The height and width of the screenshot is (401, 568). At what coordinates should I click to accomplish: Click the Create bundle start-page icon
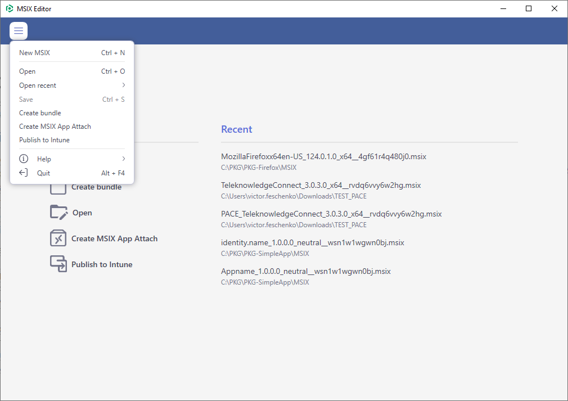[58, 189]
